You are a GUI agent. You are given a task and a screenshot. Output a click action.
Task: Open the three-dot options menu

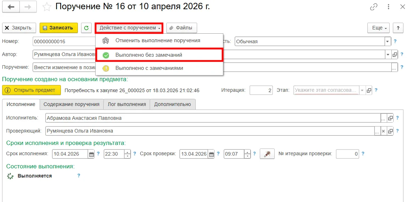click(388, 7)
